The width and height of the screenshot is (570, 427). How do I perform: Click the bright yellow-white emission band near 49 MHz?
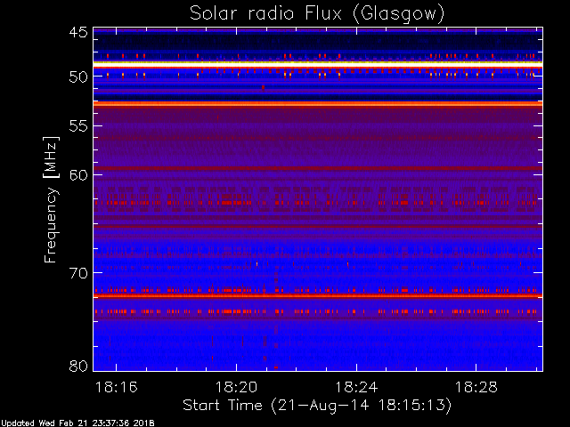click(x=318, y=64)
